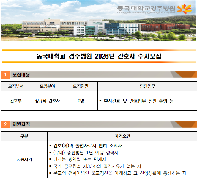Image resolution: width=197 pixels, height=181 pixels.
Task: Click the orange number 2 section badge
Action: pyautogui.click(x=5, y=124)
